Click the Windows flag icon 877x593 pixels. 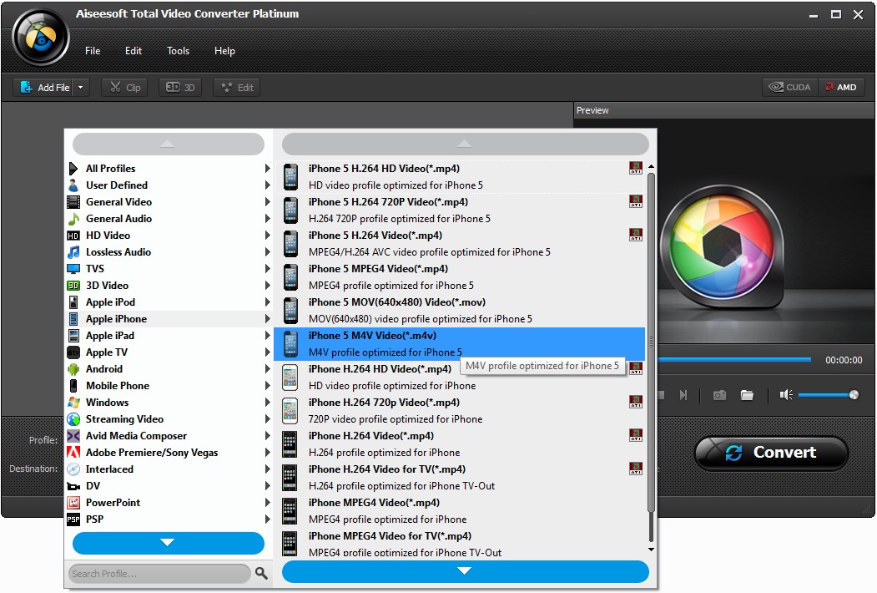(73, 403)
